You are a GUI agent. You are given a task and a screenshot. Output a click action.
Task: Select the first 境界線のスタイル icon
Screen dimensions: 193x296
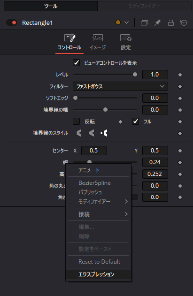click(x=79, y=133)
